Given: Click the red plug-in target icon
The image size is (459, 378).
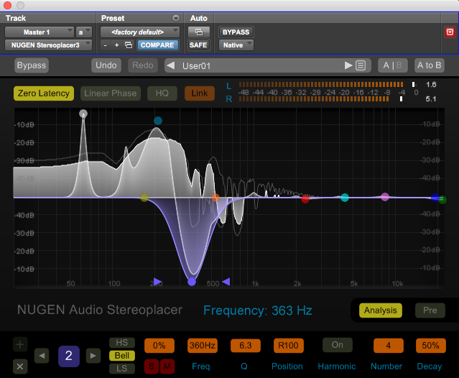Looking at the screenshot, I should point(450,32).
